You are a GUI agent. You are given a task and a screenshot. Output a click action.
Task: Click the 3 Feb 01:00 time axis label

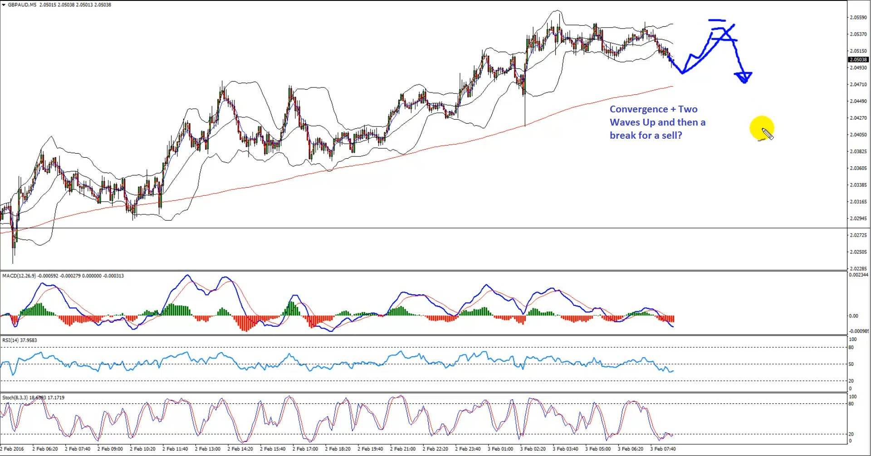[x=500, y=449]
